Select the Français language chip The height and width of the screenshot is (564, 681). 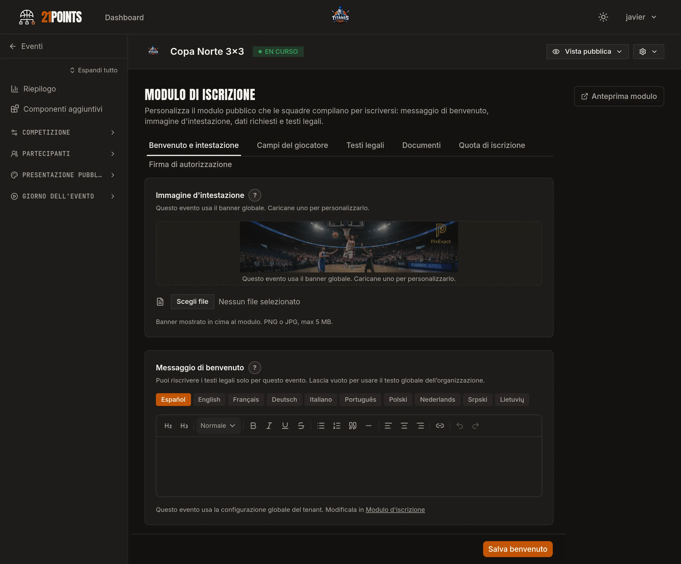coord(246,400)
